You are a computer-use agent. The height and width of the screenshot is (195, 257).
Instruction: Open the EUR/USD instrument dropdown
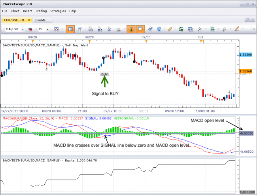(x=23, y=29)
